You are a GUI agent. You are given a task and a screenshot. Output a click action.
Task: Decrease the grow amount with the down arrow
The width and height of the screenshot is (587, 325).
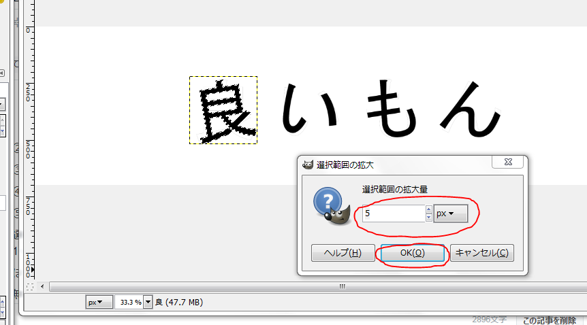coord(429,218)
